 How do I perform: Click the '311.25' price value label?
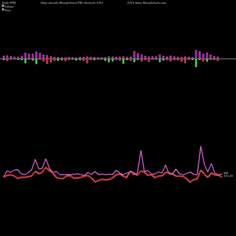(x=228, y=176)
